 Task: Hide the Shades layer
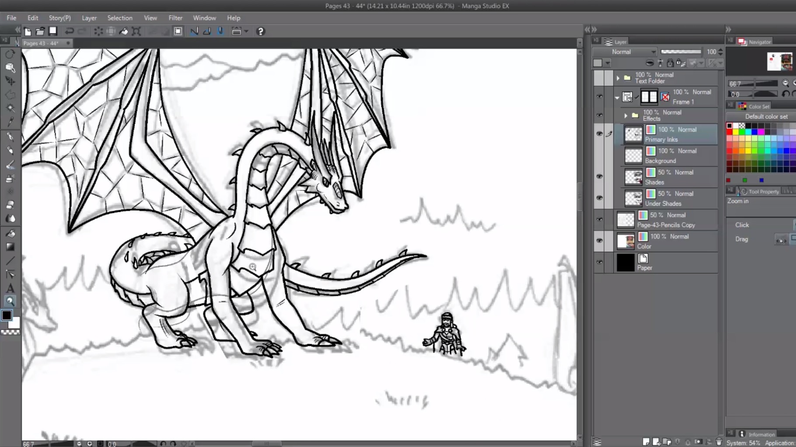click(599, 177)
